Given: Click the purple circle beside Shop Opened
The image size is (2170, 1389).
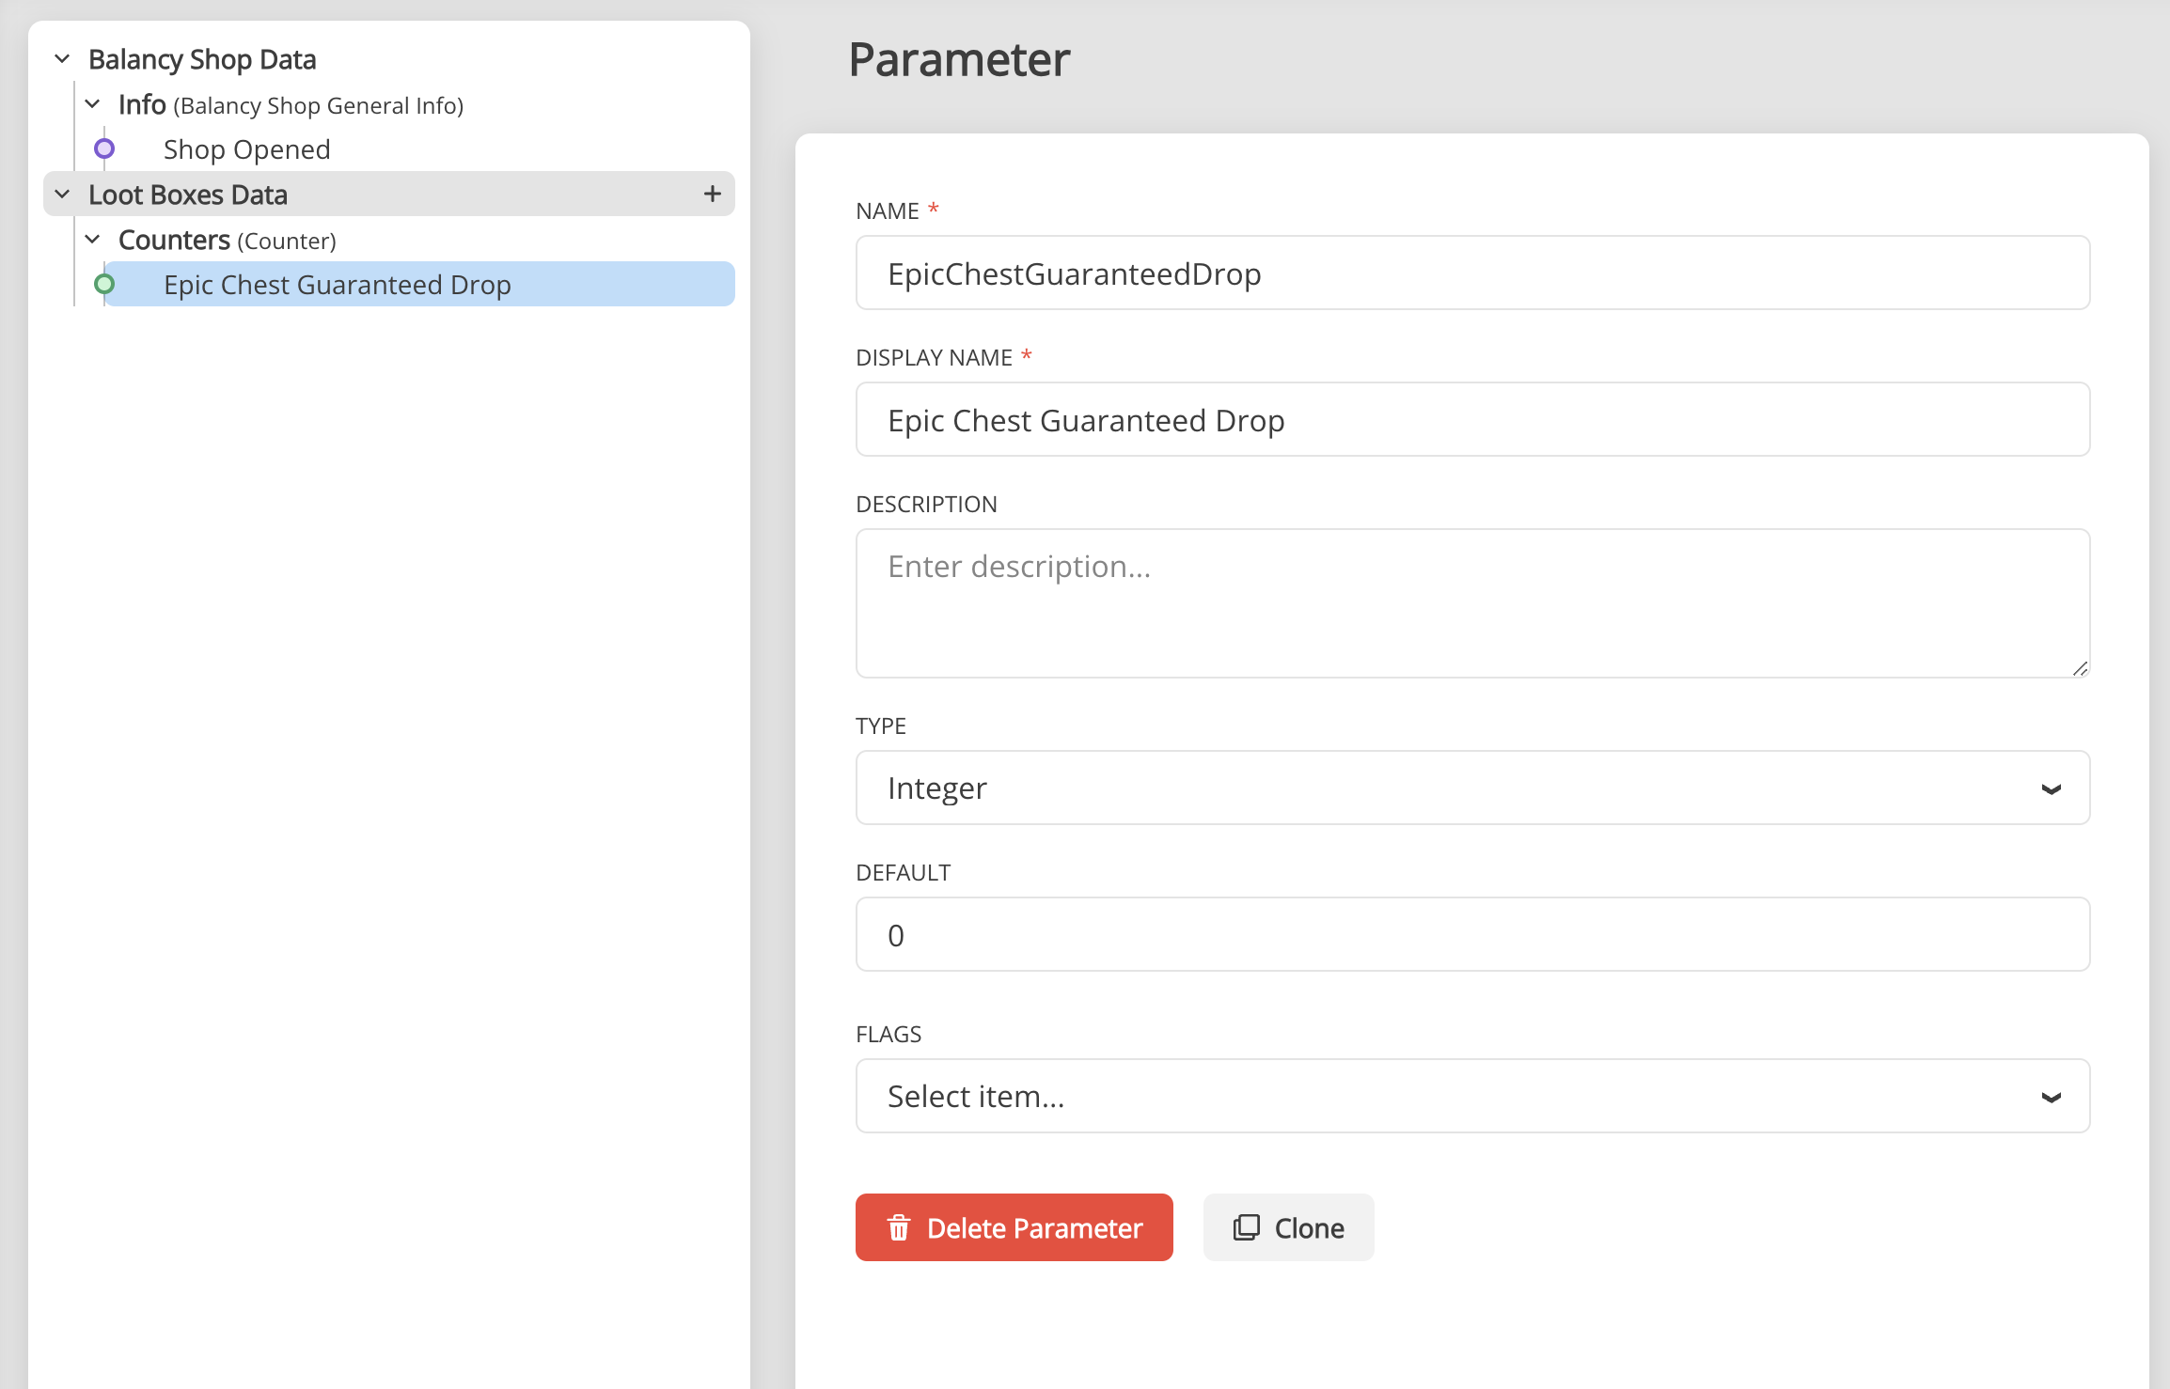Looking at the screenshot, I should [x=104, y=148].
